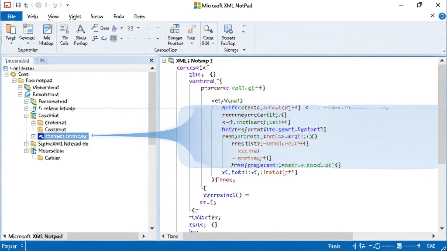Expand the Moaesclota tree node

[27, 151]
